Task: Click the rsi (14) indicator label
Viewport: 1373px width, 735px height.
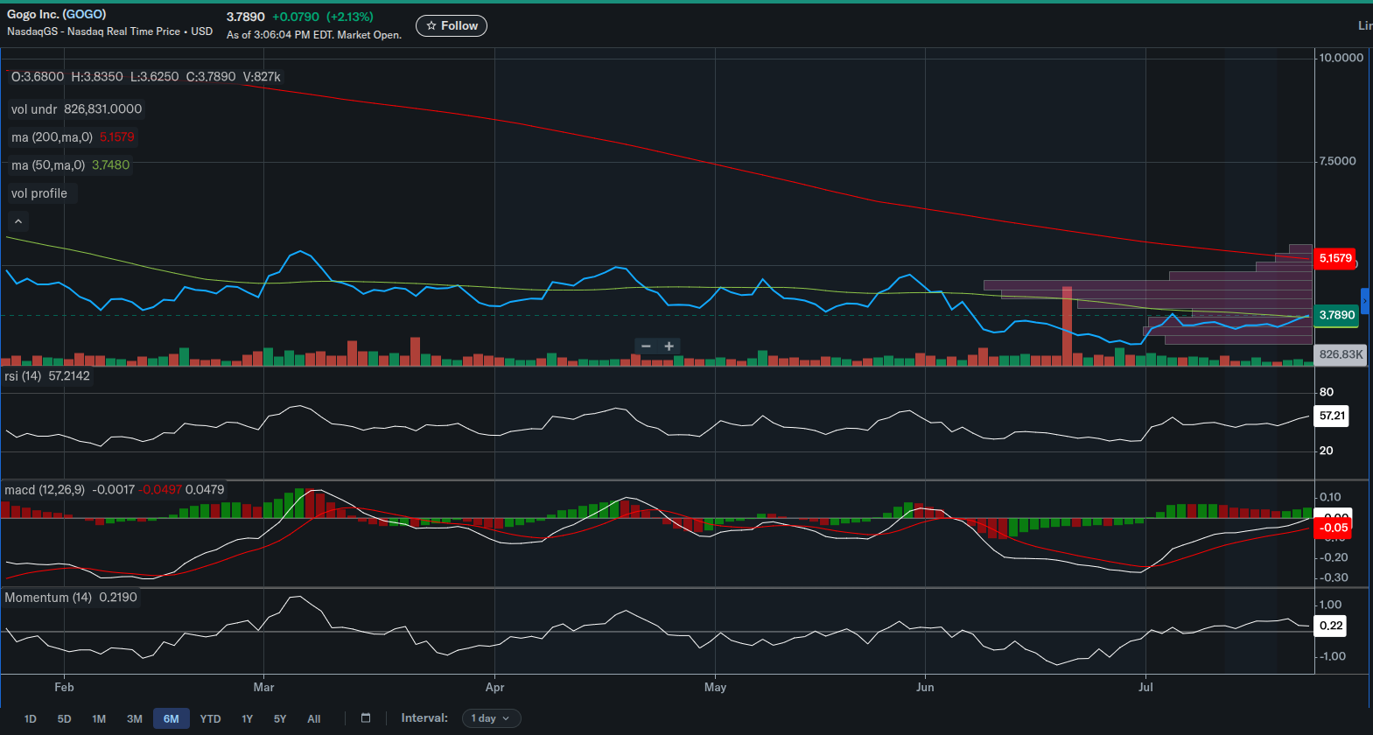Action: (x=23, y=376)
